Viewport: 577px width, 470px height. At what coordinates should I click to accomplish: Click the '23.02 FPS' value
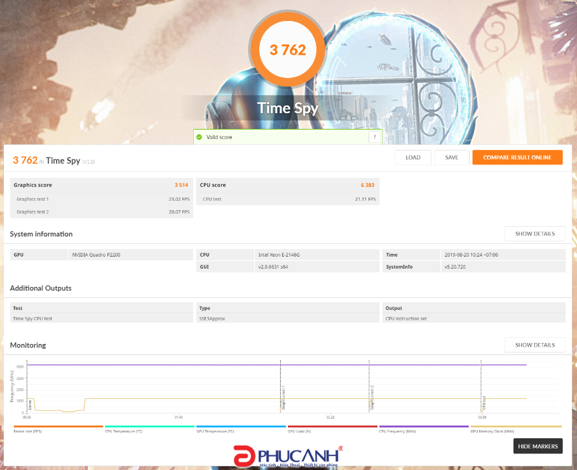point(179,199)
